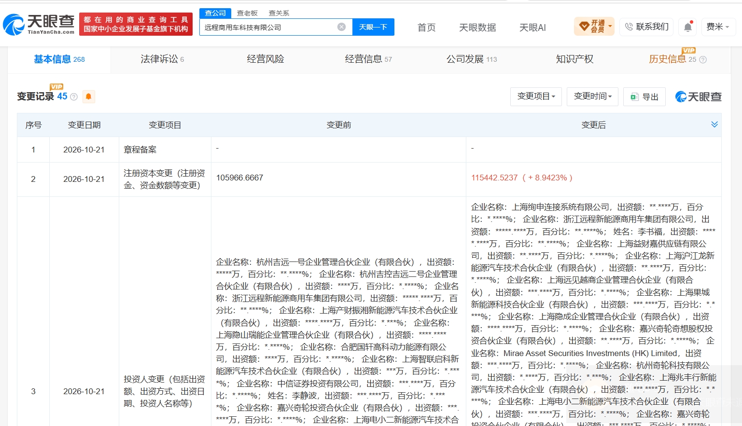Viewport: 742px width, 426px height.
Task: Click the help icon next to 变更记录 45
Action: tap(74, 97)
